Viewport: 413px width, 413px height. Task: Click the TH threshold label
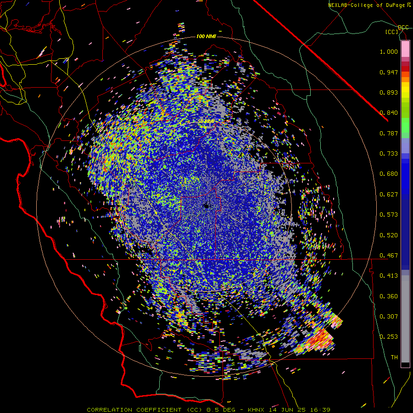pos(394,357)
